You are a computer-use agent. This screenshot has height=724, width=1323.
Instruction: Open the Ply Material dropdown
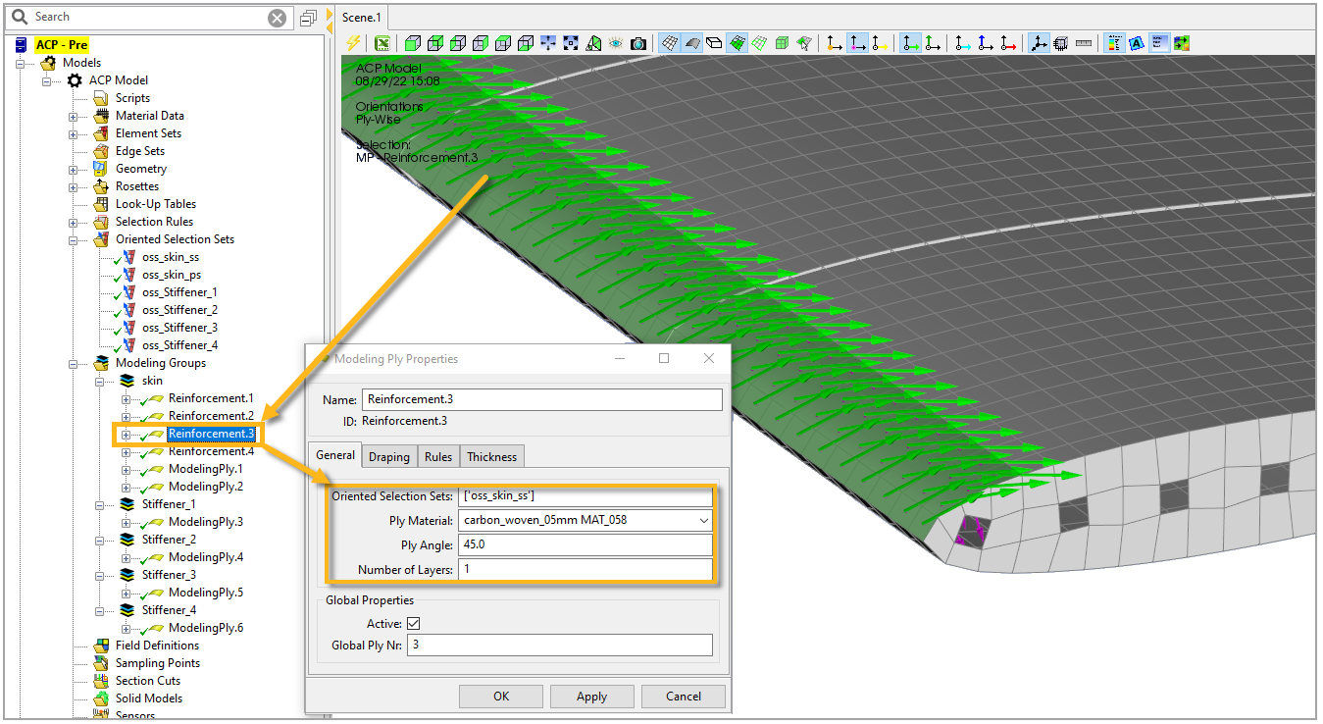tap(704, 519)
